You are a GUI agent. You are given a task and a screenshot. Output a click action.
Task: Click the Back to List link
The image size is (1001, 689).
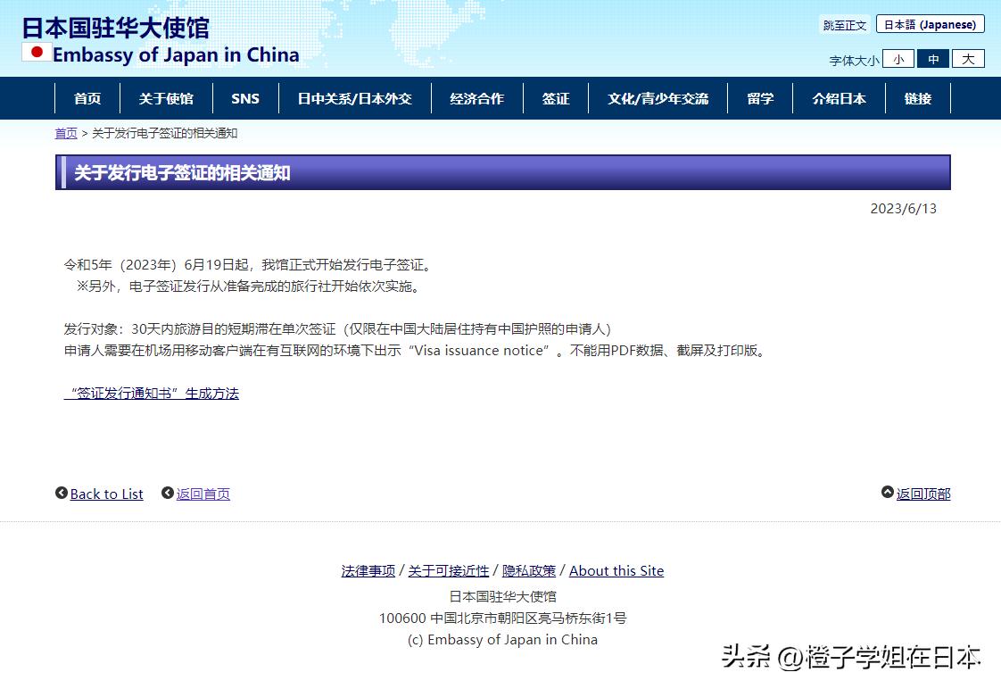pyautogui.click(x=106, y=494)
